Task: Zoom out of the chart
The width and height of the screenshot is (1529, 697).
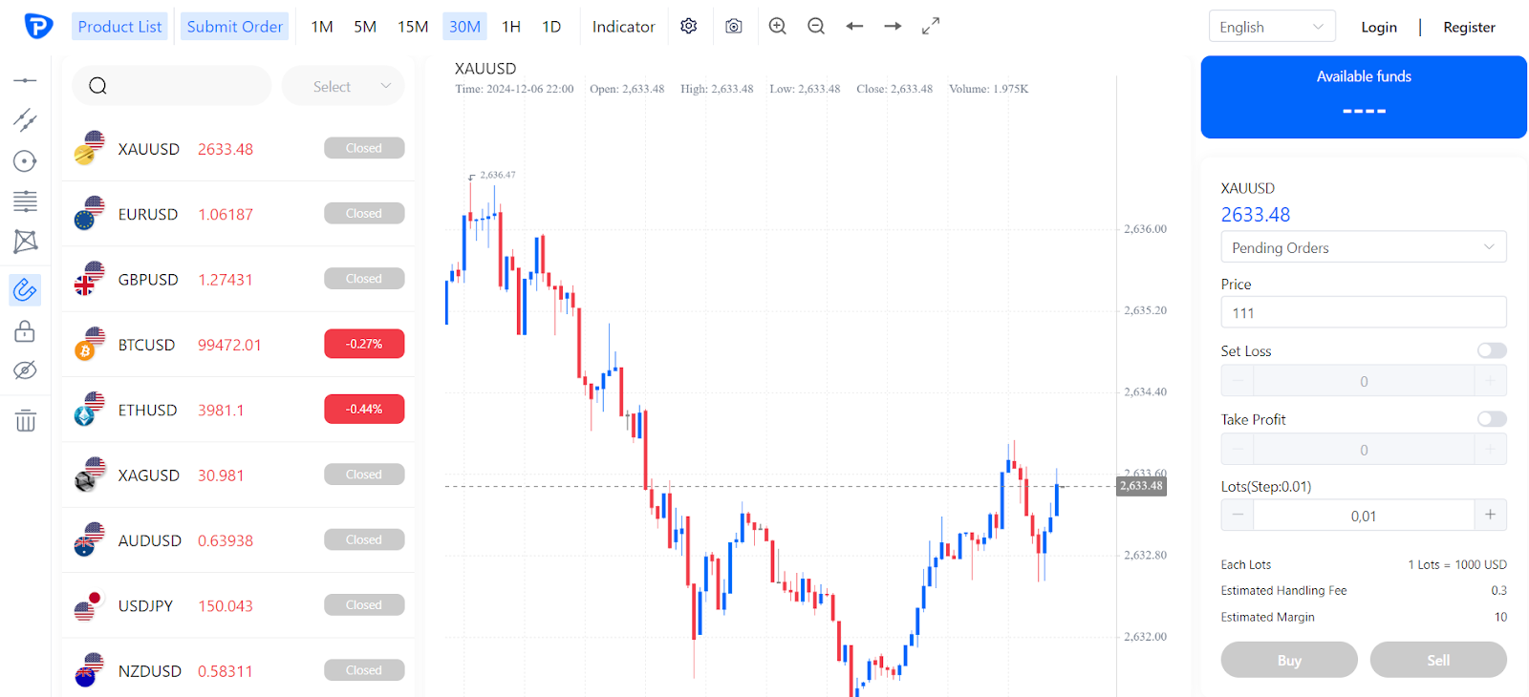Action: (x=816, y=27)
